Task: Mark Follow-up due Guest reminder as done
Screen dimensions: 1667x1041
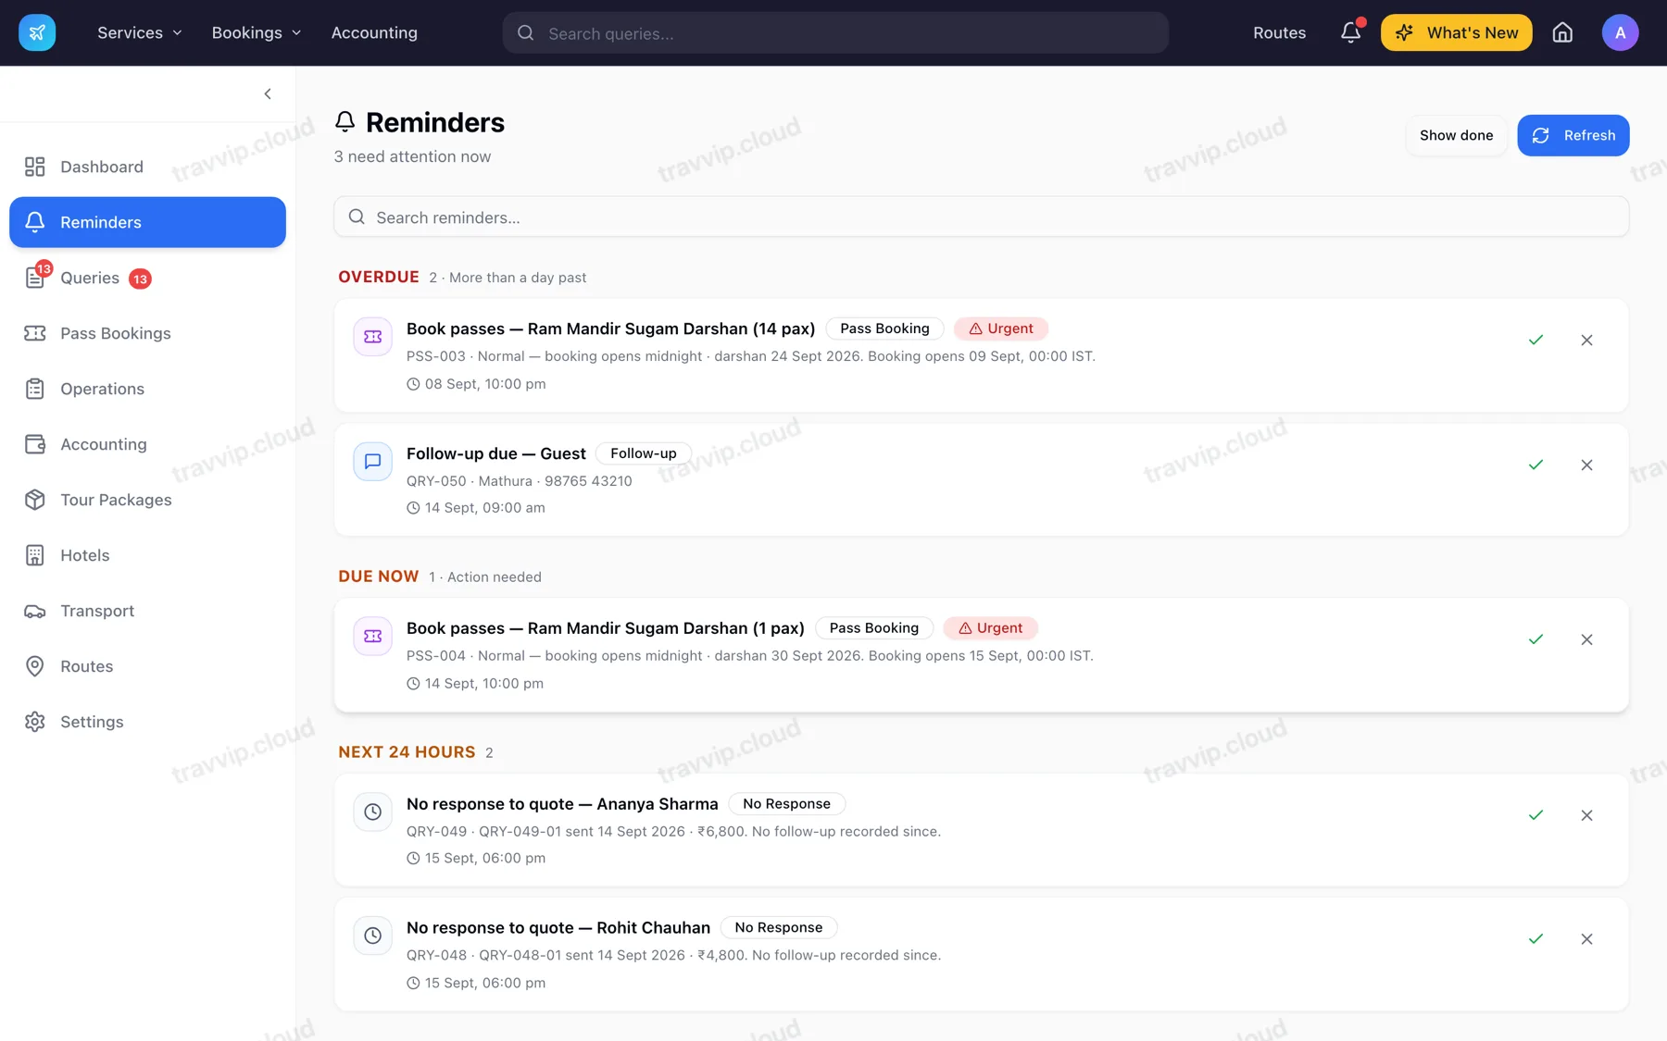Action: pyautogui.click(x=1535, y=465)
